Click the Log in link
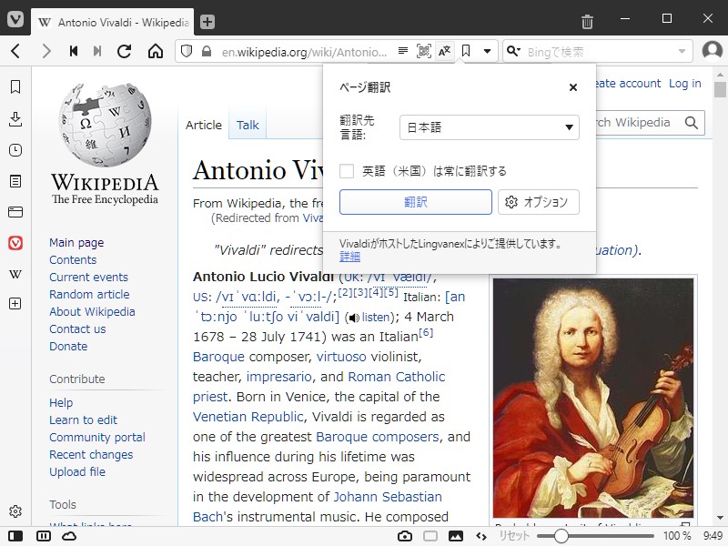Screen dimensions: 728x546 tap(685, 83)
